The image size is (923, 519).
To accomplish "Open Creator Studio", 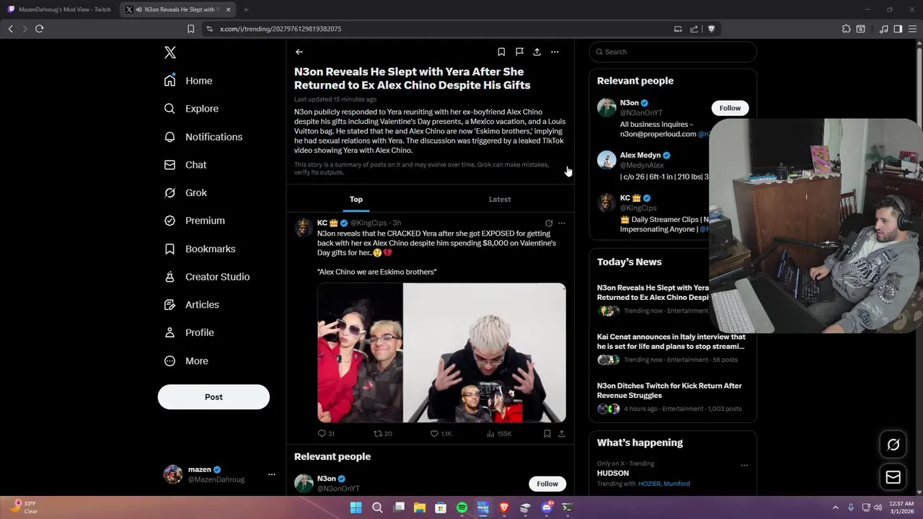I will (206, 277).
